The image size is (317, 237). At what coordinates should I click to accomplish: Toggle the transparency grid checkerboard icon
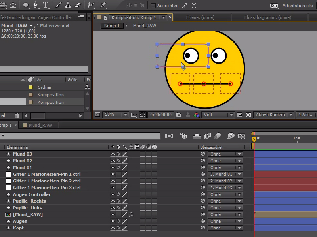[x=248, y=114]
